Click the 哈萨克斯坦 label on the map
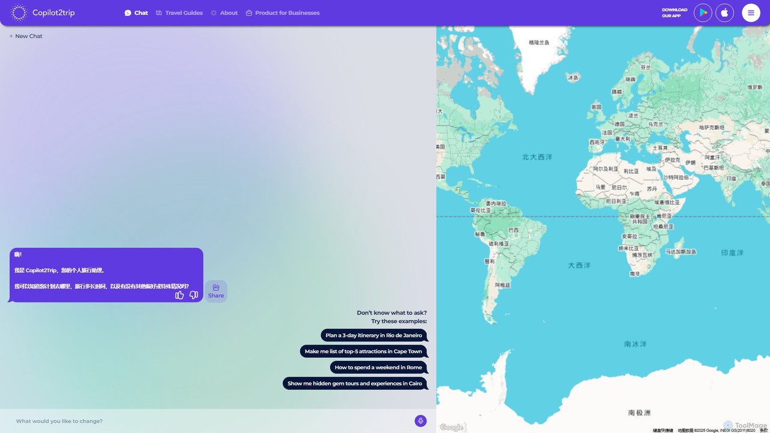Viewport: 770px width, 433px height. pyautogui.click(x=712, y=127)
